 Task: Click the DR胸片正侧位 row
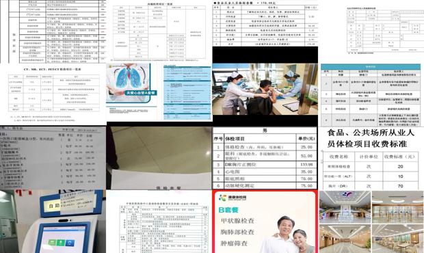265,164
